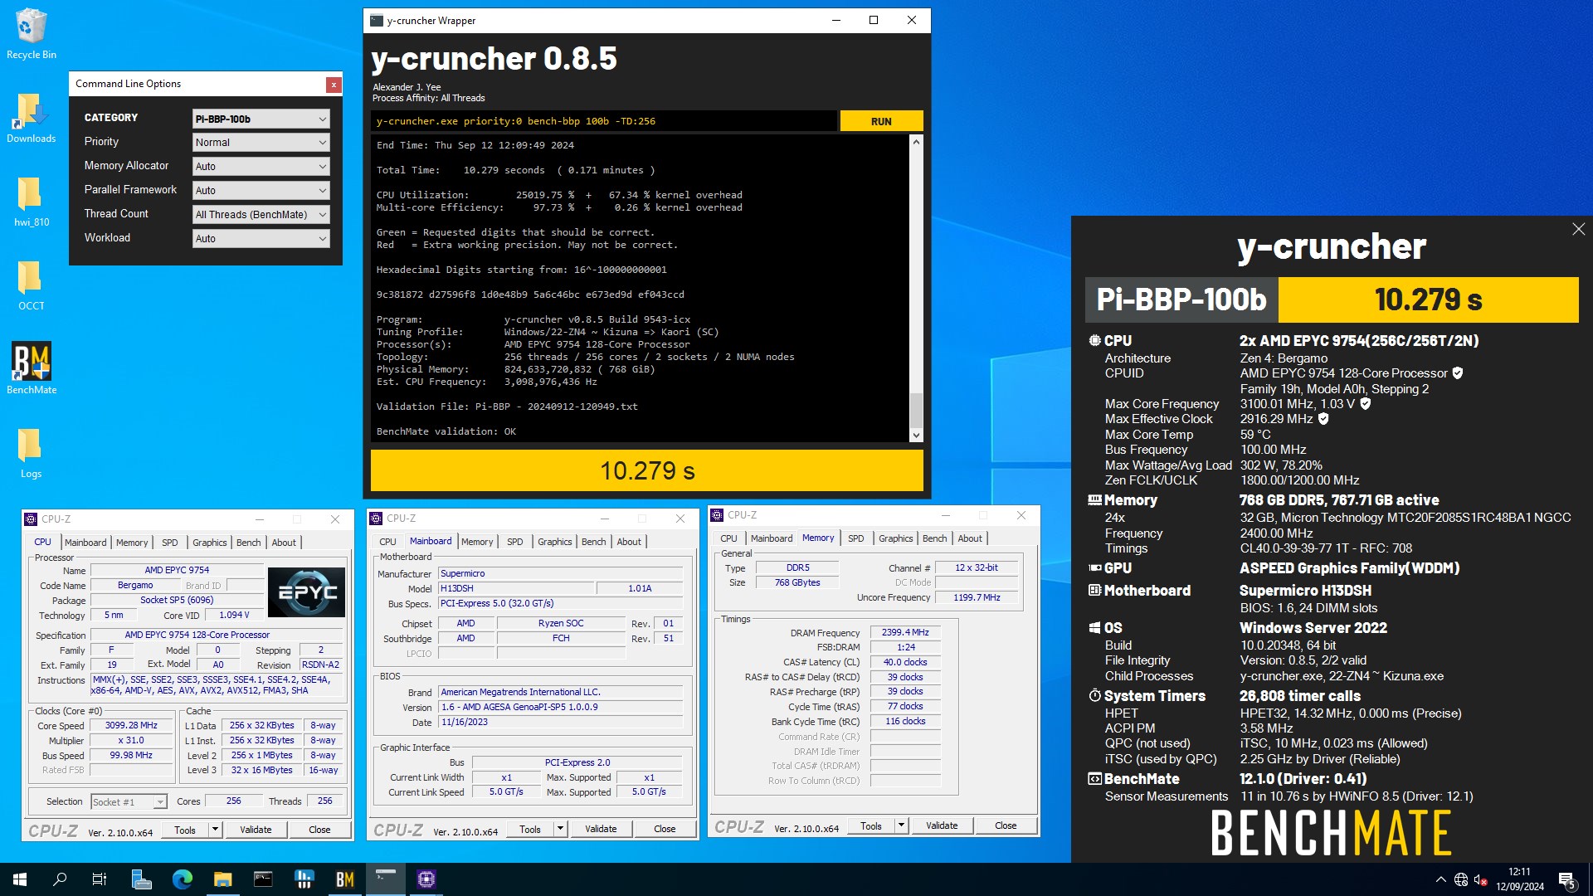Open taskbar Search magnifier icon

point(60,879)
